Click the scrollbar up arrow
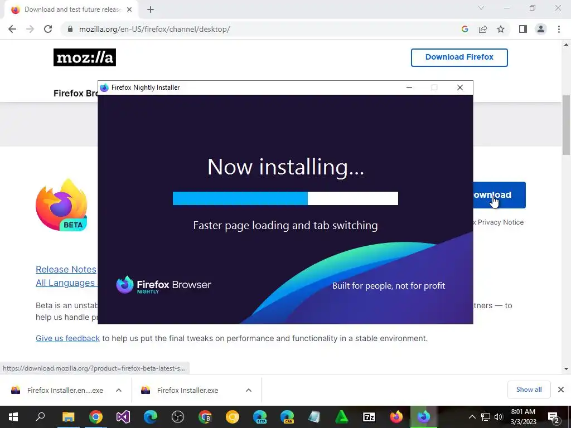 (567, 45)
